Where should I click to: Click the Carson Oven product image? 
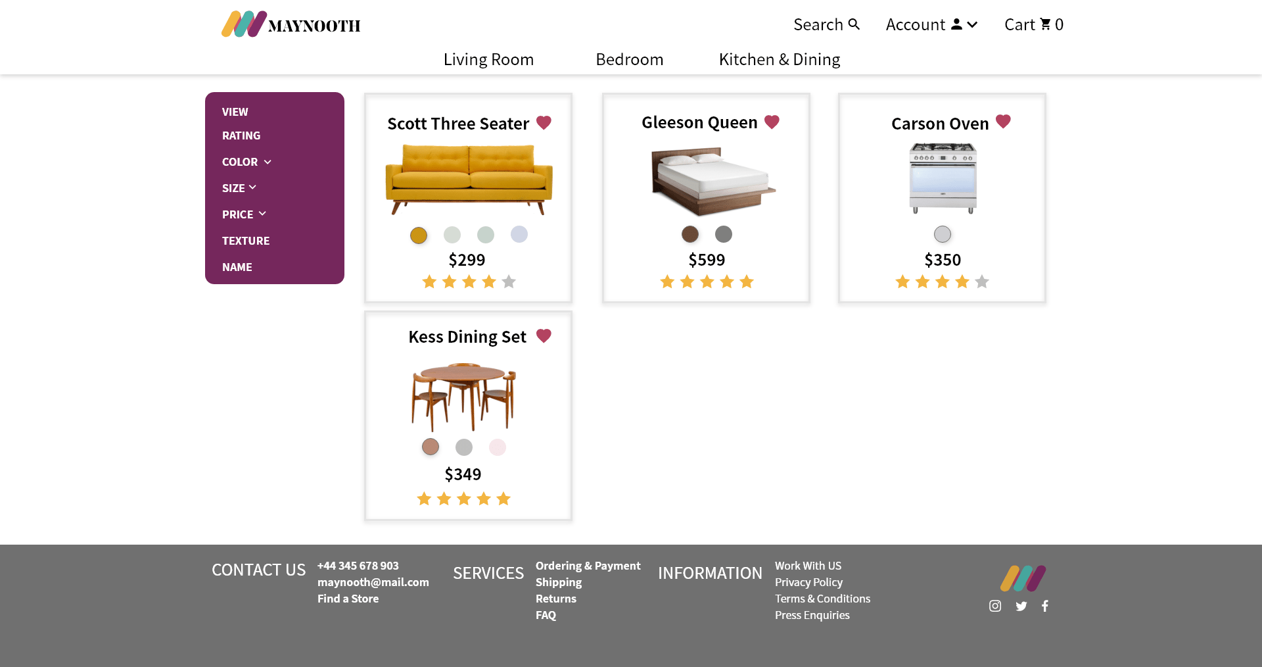coord(943,179)
